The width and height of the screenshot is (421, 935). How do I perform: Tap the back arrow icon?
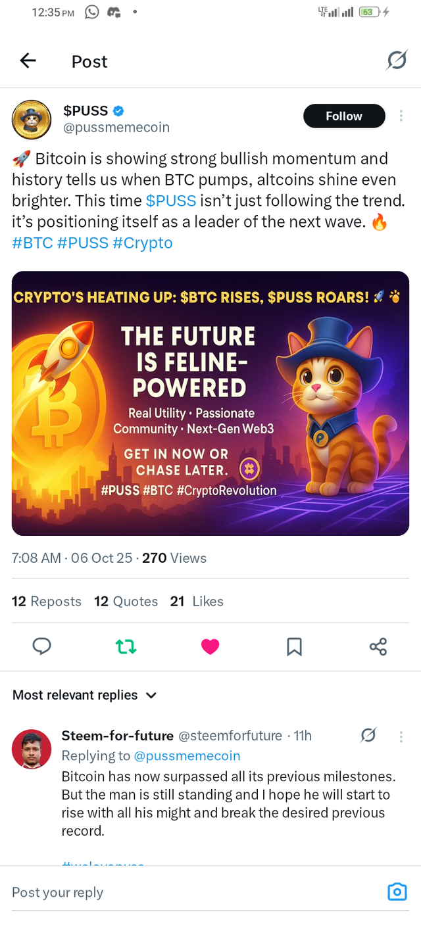(28, 61)
